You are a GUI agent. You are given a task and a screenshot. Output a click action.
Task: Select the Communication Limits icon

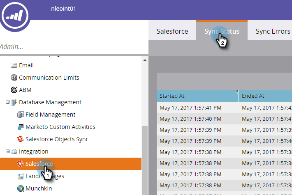[x=14, y=78]
